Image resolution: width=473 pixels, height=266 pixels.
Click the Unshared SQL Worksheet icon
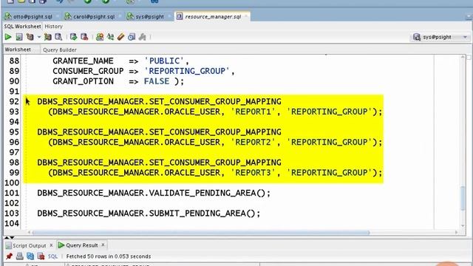tap(100, 37)
